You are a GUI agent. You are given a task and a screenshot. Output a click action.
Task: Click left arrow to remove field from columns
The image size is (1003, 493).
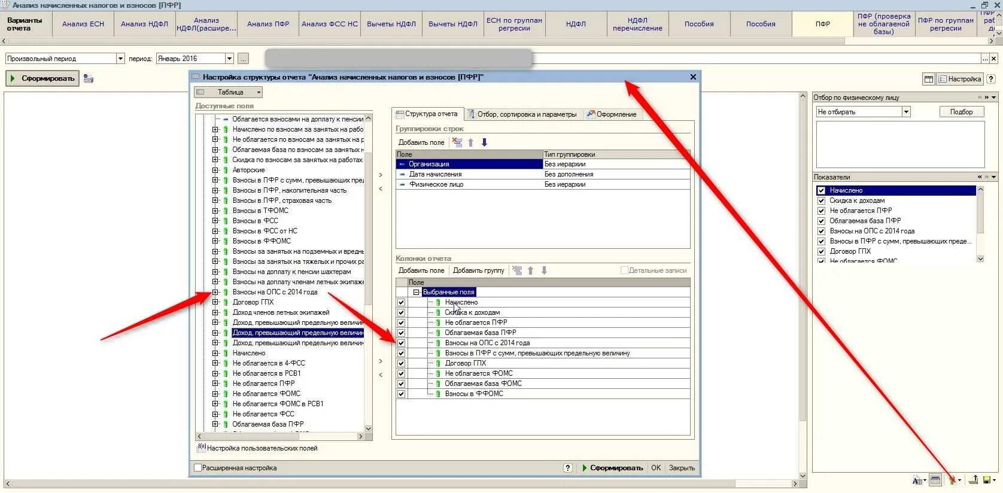tap(381, 375)
